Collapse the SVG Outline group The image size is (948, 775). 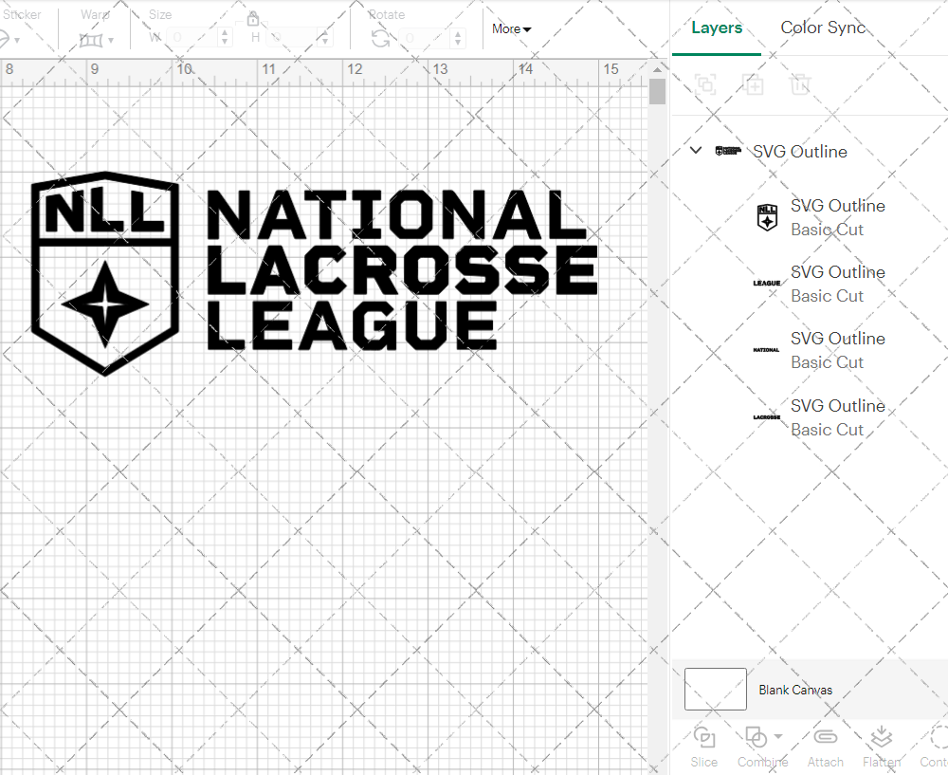click(x=695, y=150)
